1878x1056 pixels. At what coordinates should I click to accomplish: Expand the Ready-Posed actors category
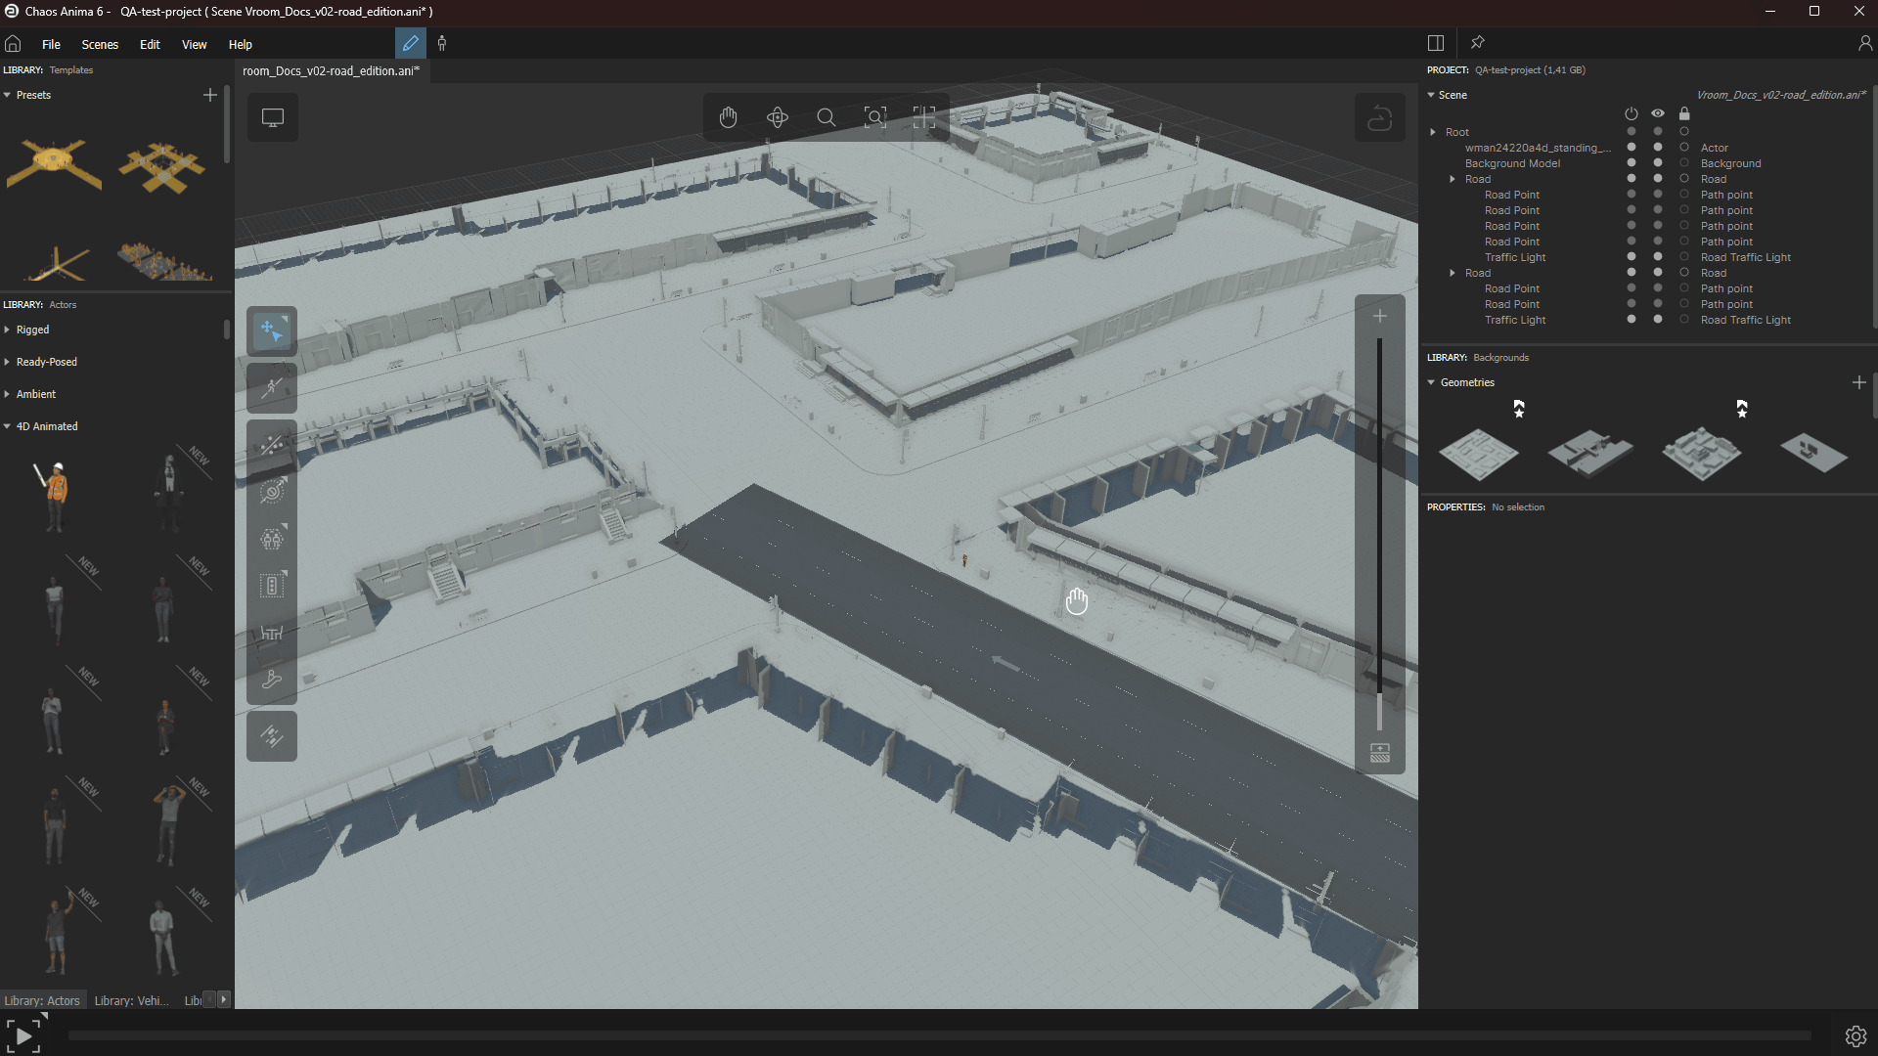[7, 362]
